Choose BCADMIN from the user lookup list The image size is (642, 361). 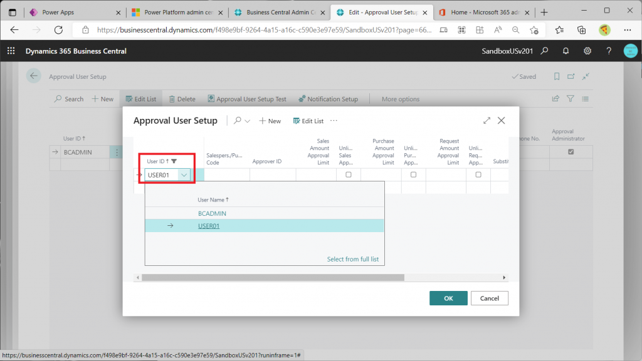[x=212, y=213]
